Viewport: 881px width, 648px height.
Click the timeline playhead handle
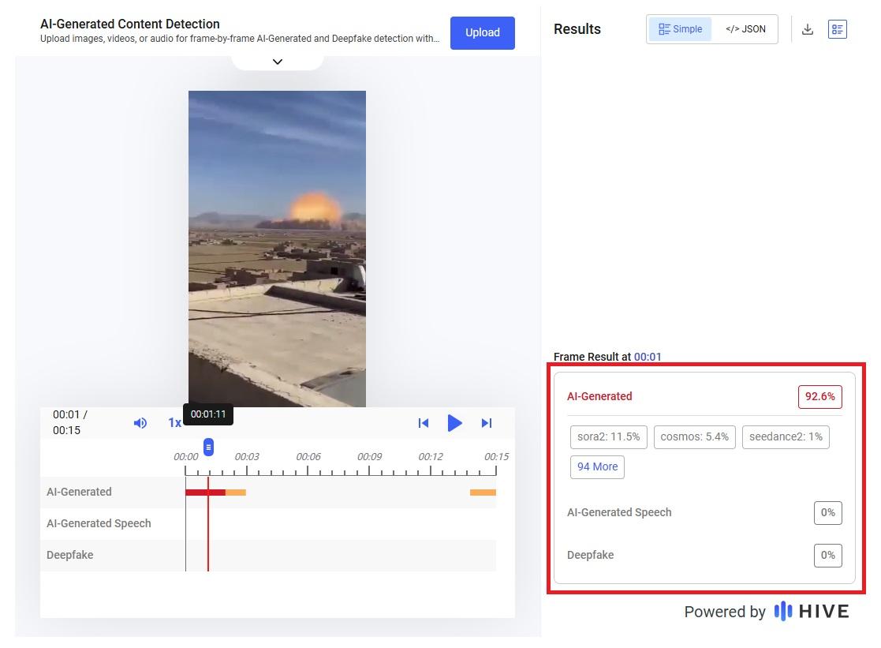coord(208,448)
